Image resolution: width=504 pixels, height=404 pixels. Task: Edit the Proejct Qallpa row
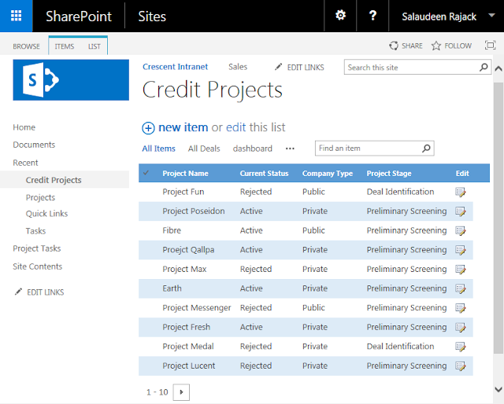click(x=460, y=250)
